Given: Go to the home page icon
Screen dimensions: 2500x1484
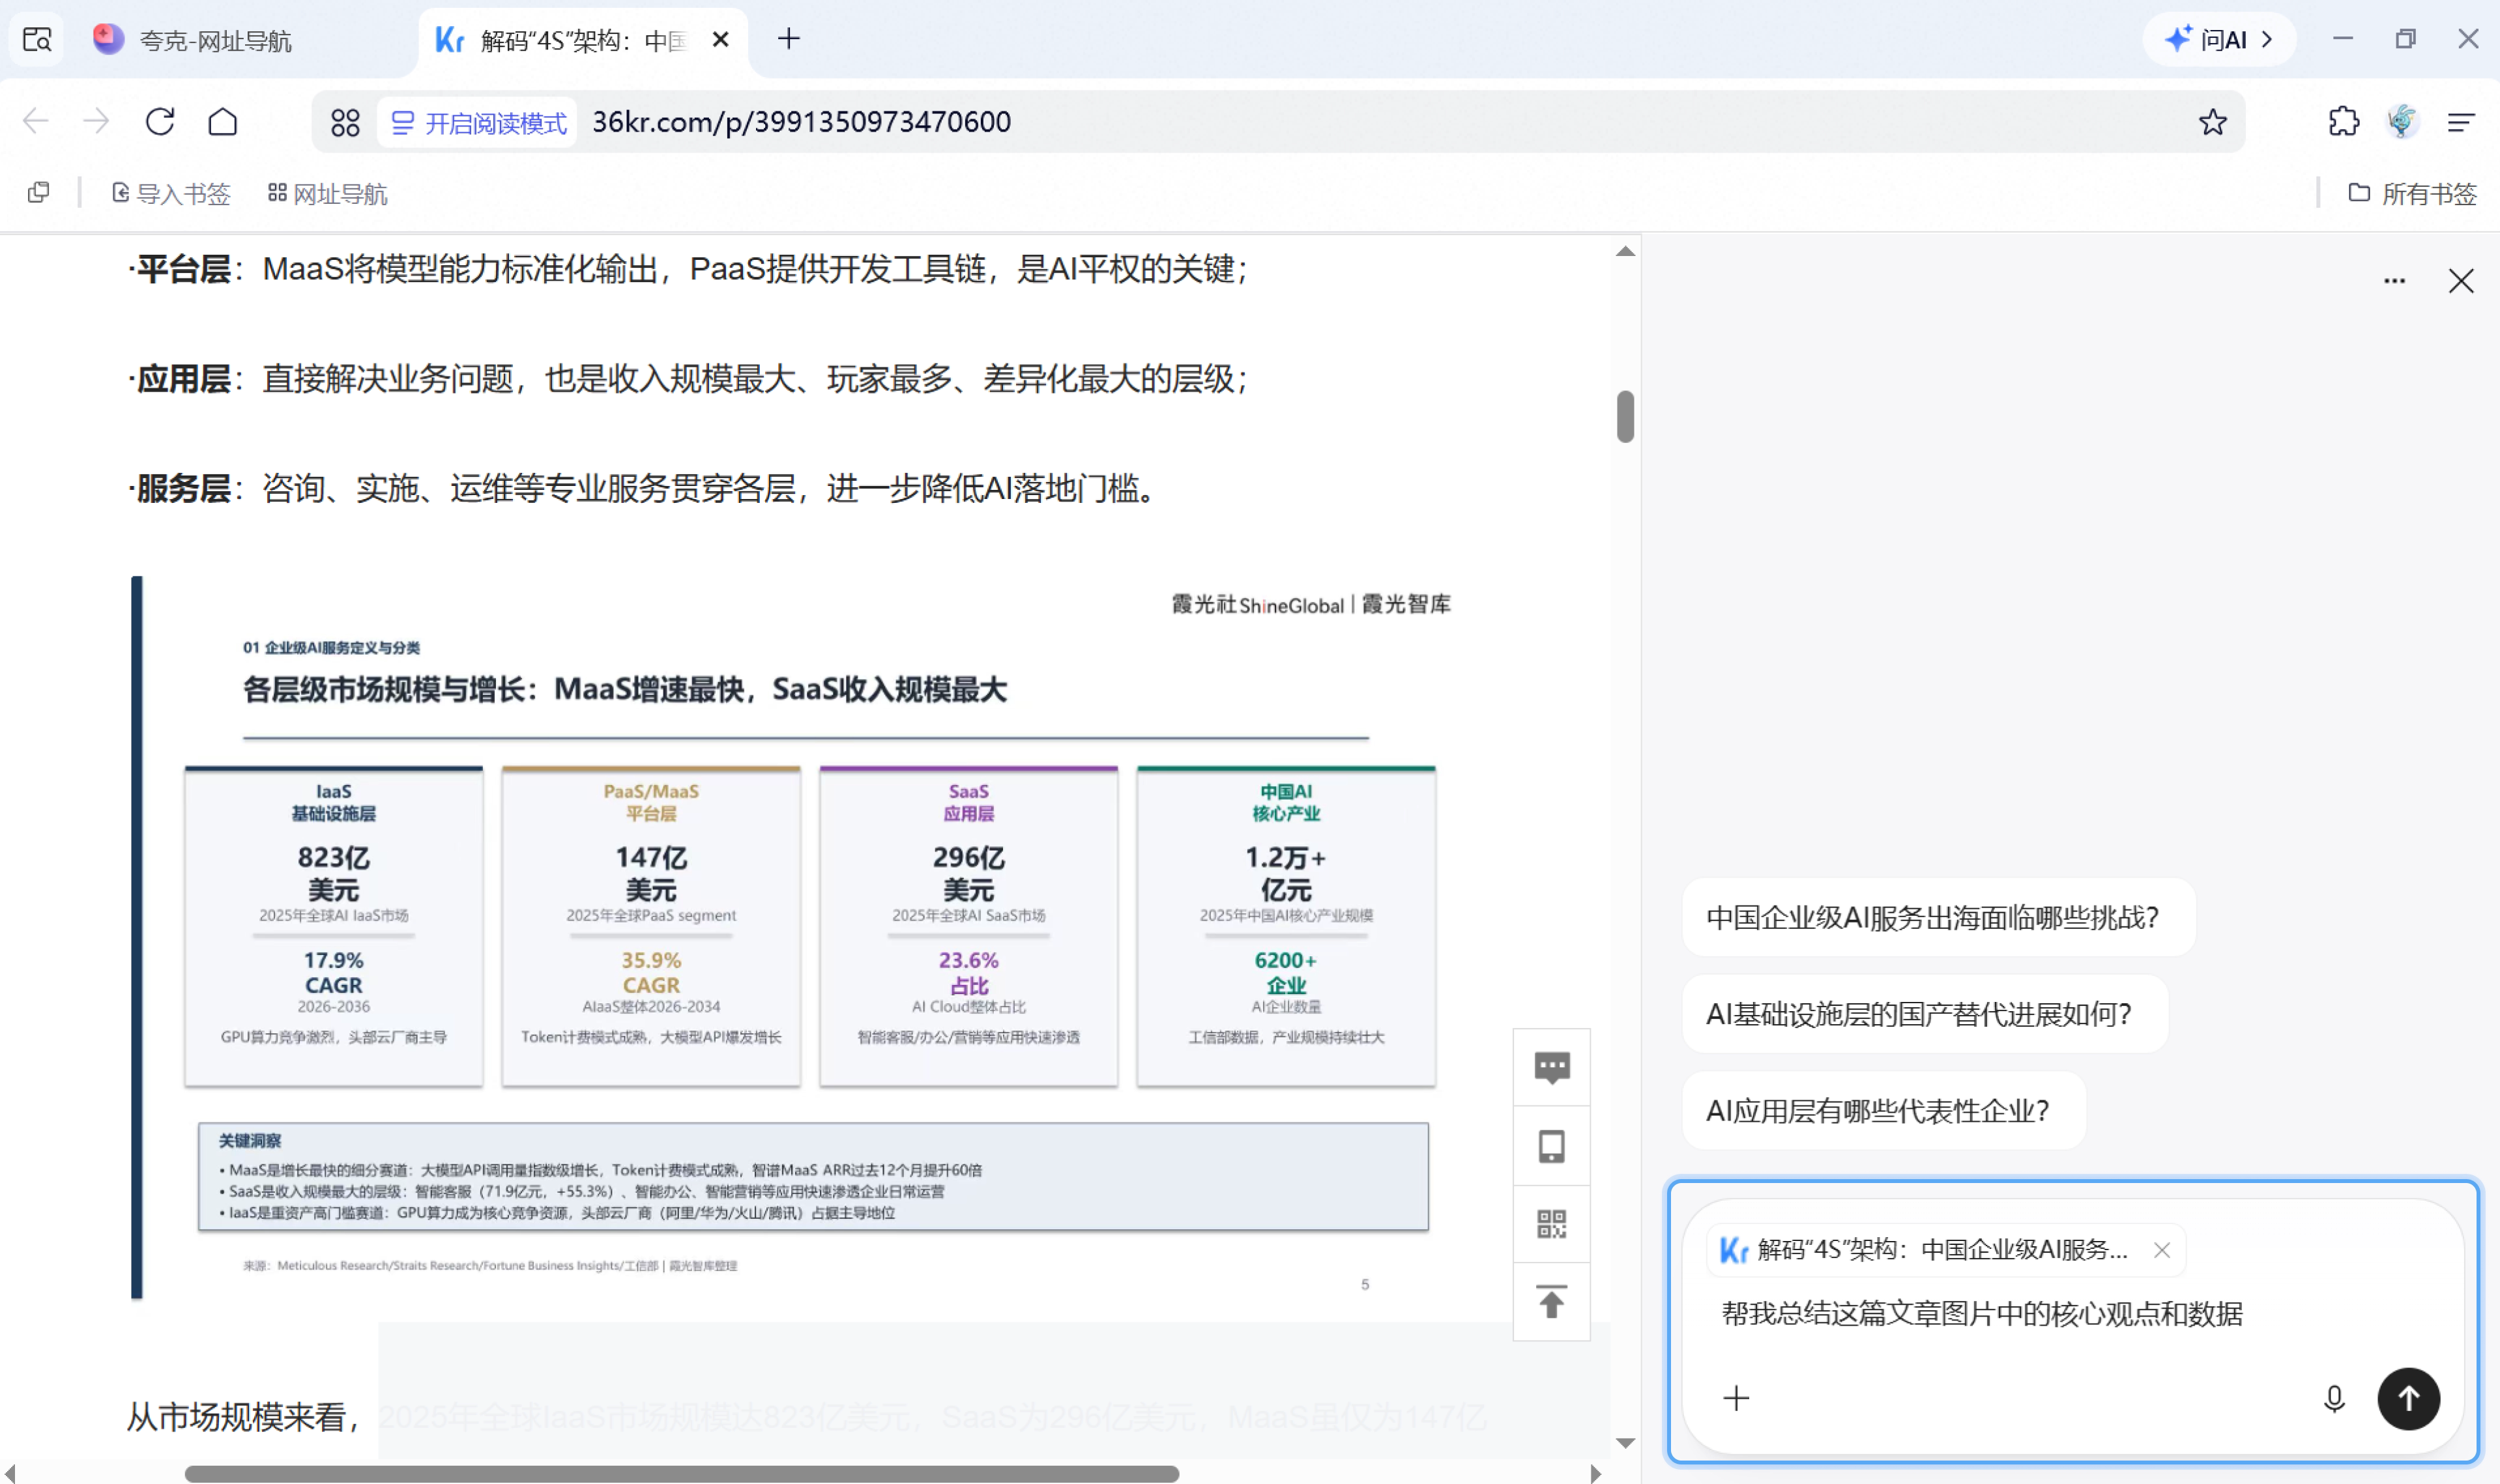Looking at the screenshot, I should [223, 122].
